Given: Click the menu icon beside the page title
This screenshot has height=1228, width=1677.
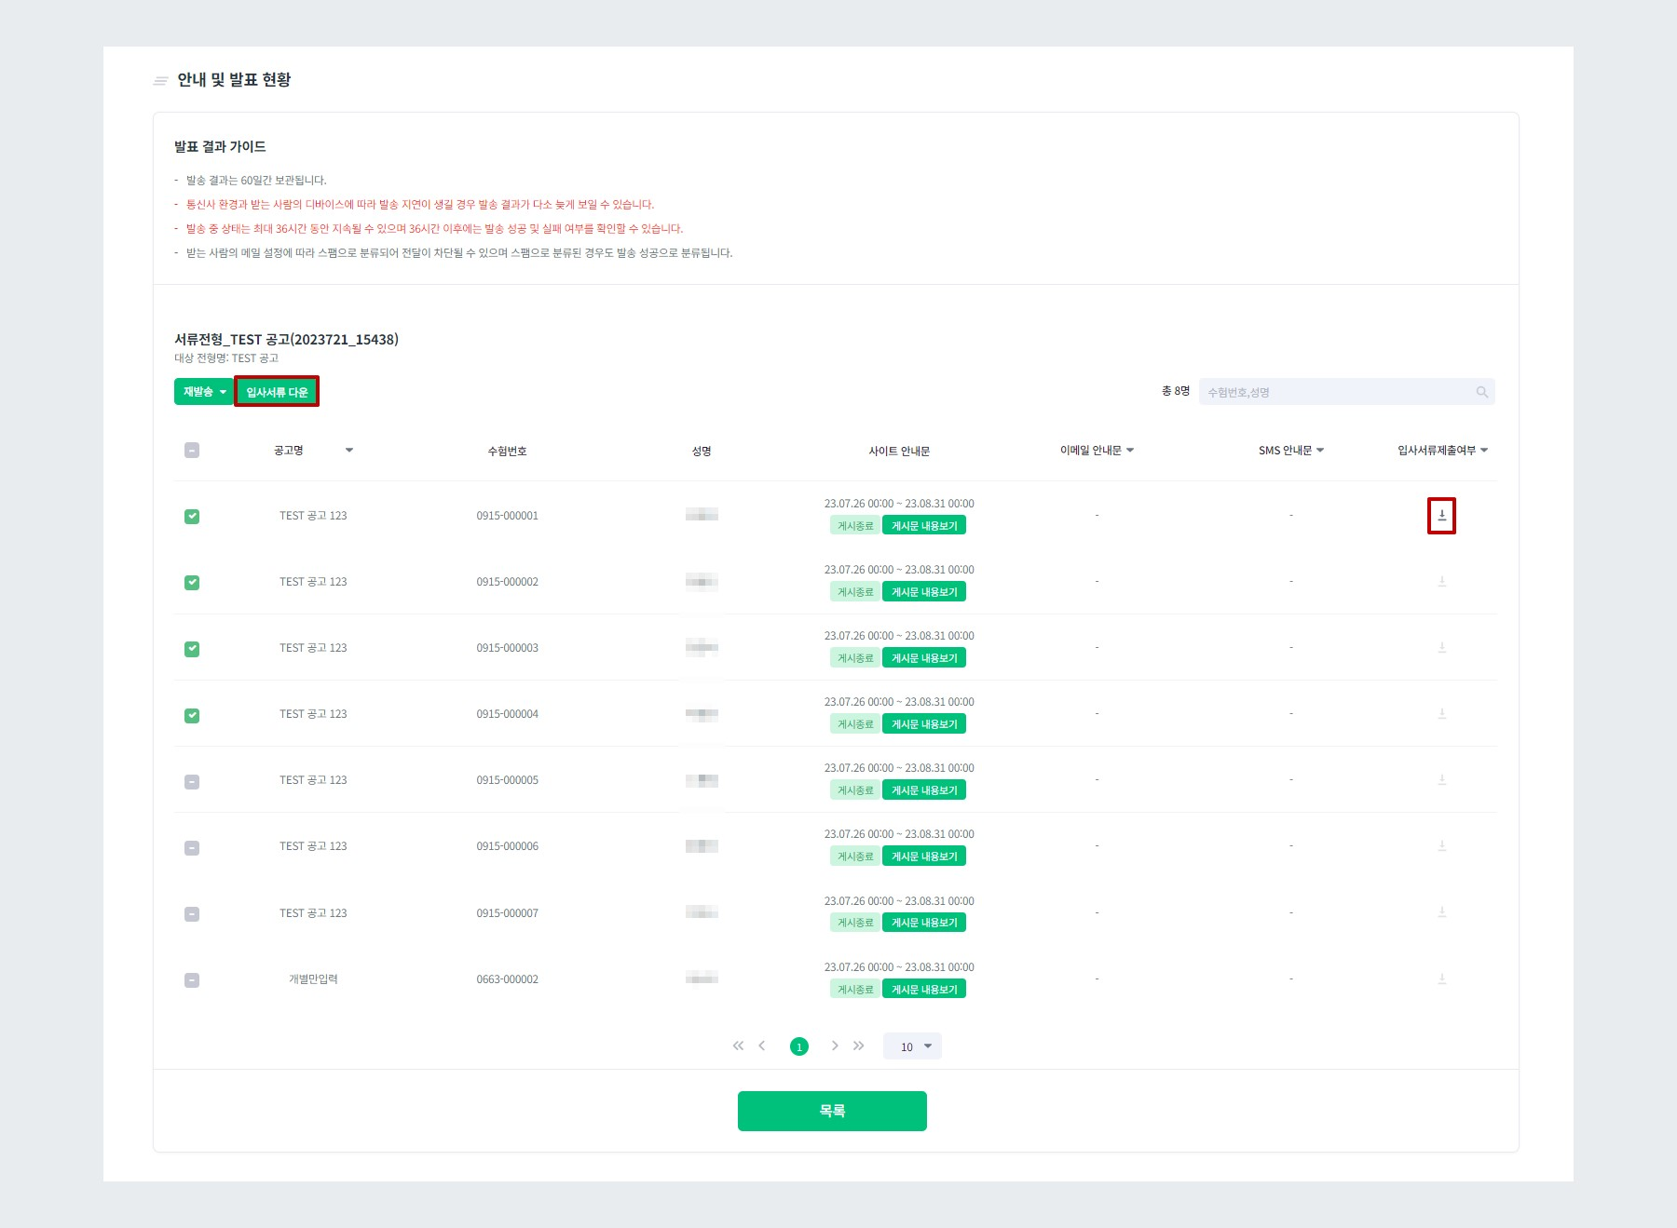Looking at the screenshot, I should [160, 81].
